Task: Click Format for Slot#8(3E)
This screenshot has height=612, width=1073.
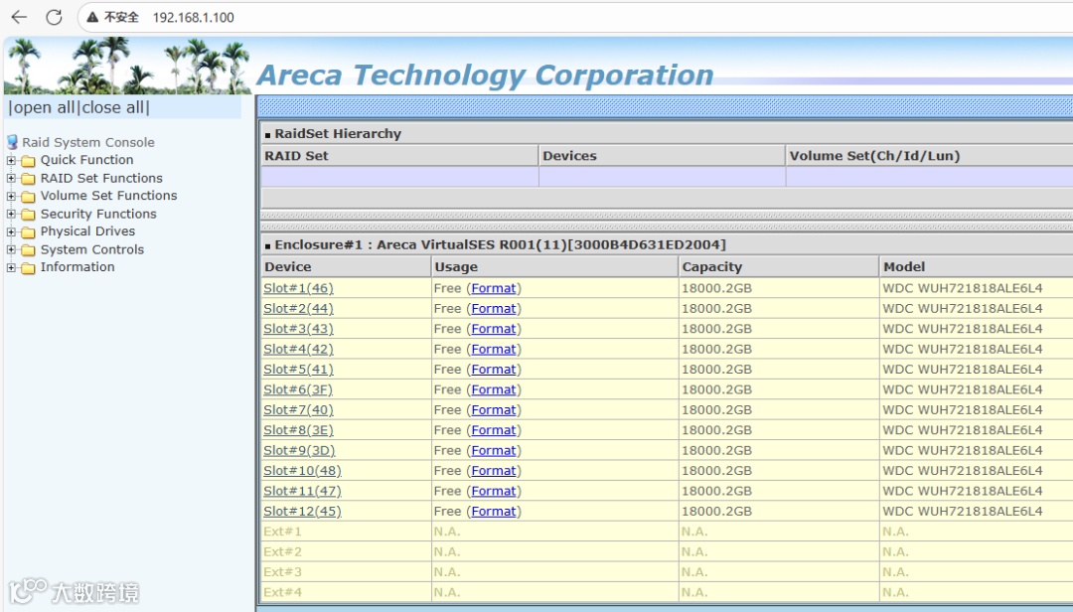Action: (494, 430)
